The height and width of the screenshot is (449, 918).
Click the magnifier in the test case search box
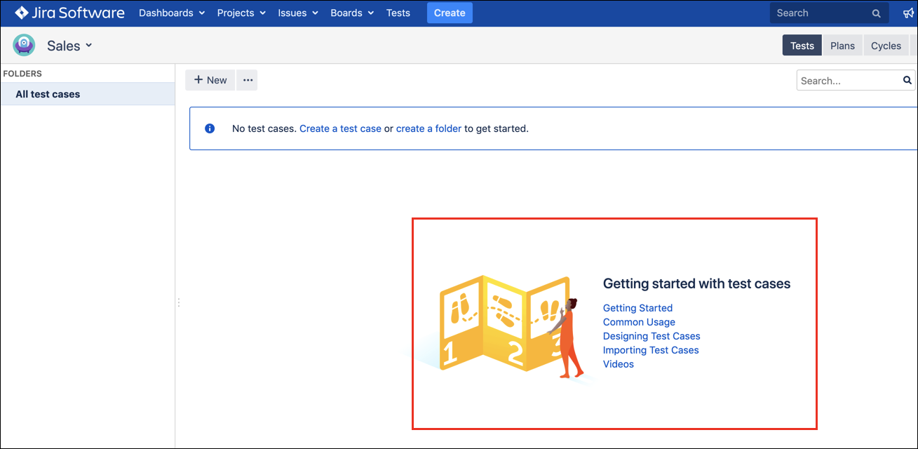coord(907,80)
